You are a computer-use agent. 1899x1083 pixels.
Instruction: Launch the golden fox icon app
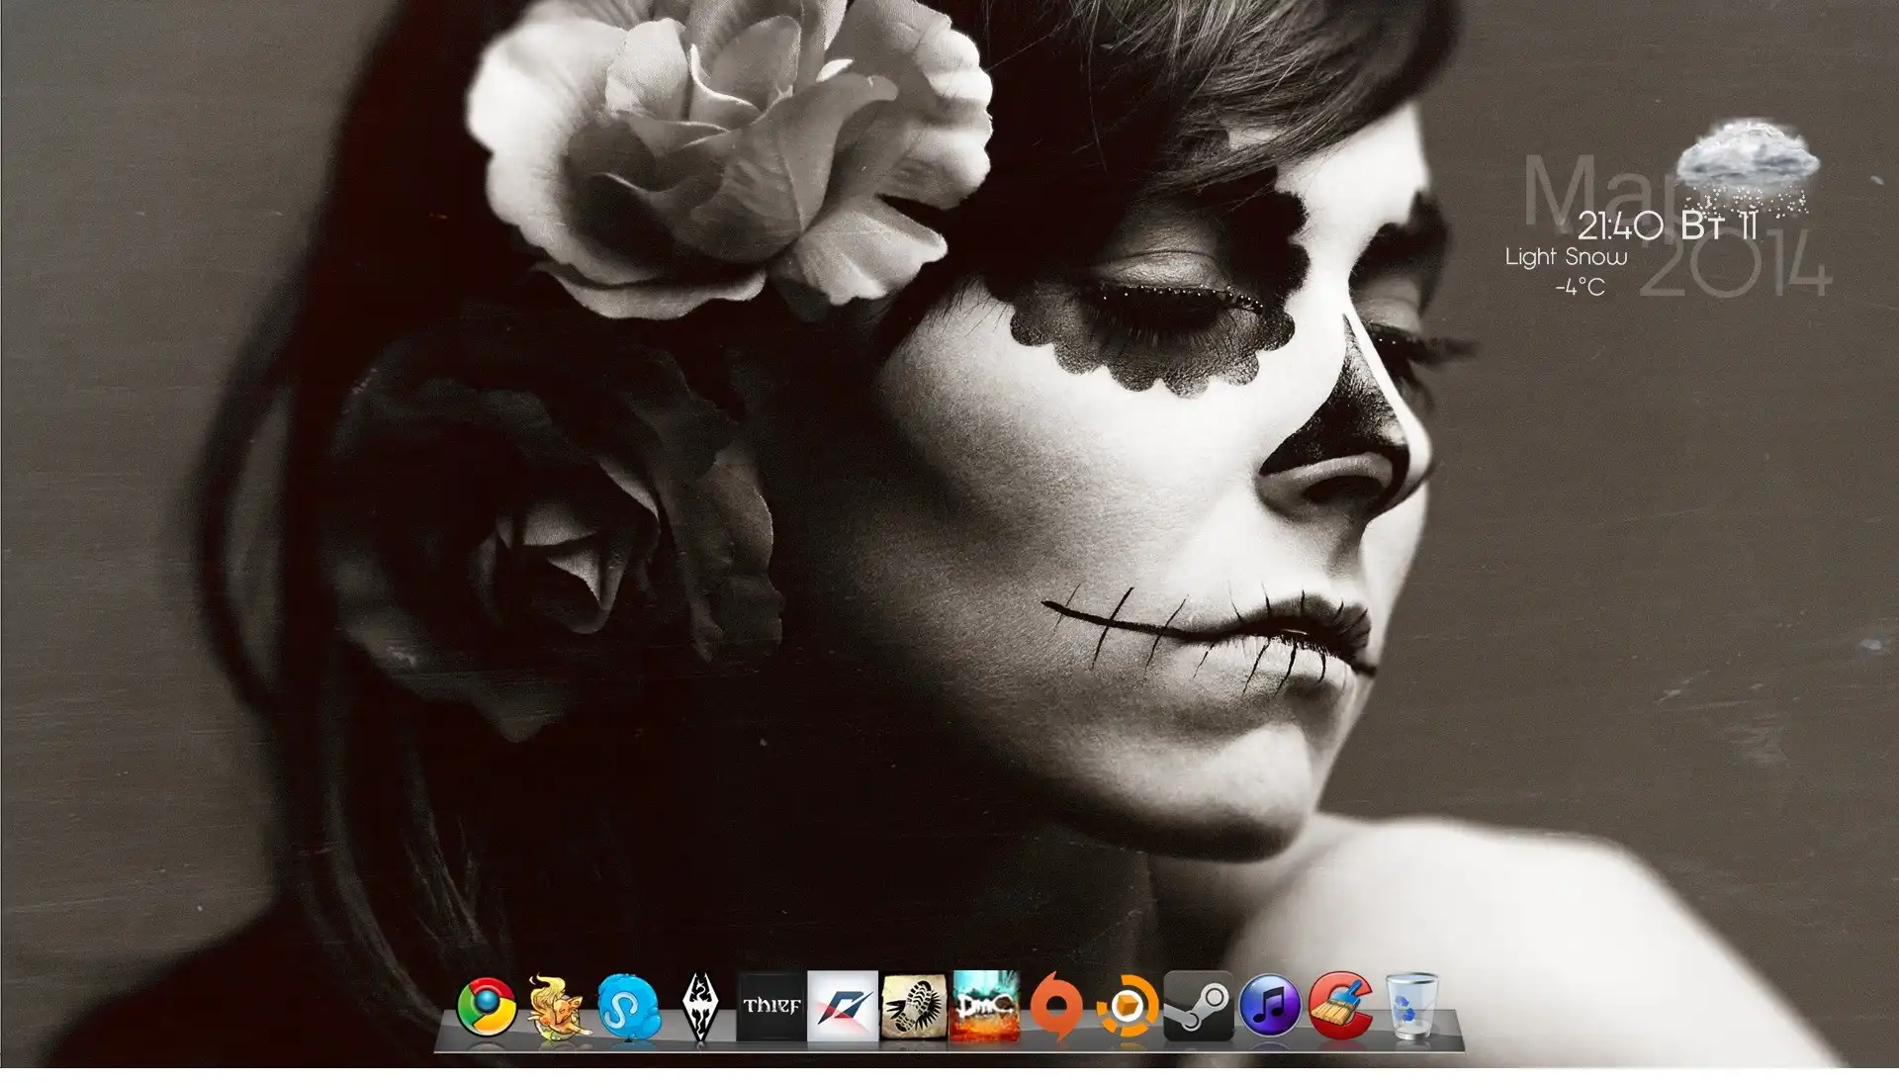coord(557,1006)
